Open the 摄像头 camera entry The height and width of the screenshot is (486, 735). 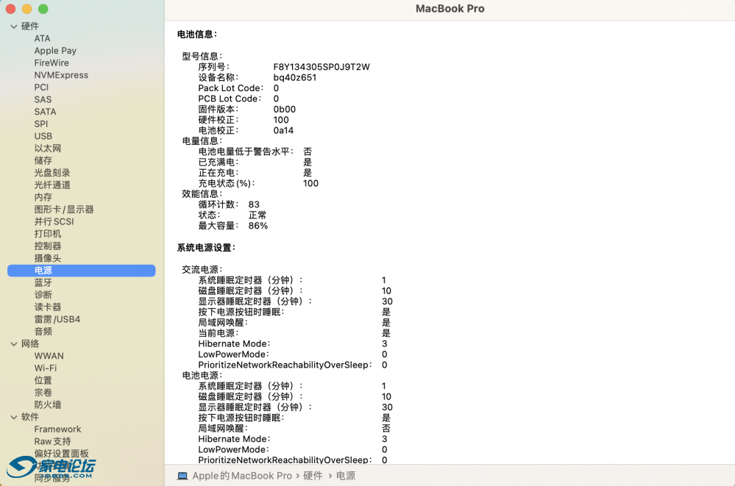point(47,258)
